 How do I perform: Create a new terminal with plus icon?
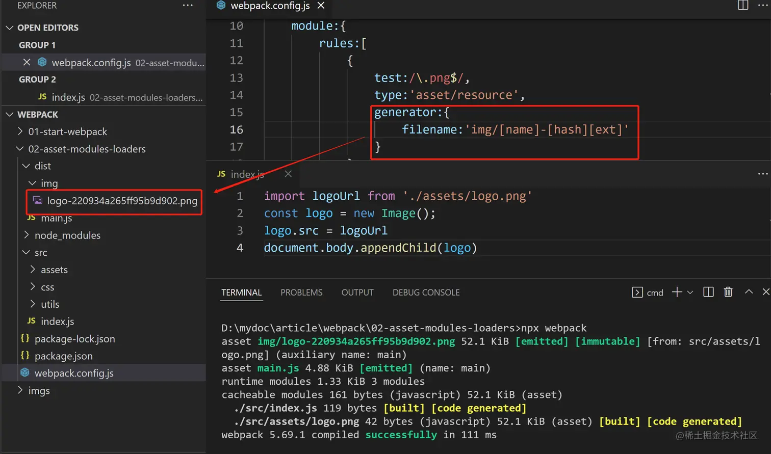677,292
